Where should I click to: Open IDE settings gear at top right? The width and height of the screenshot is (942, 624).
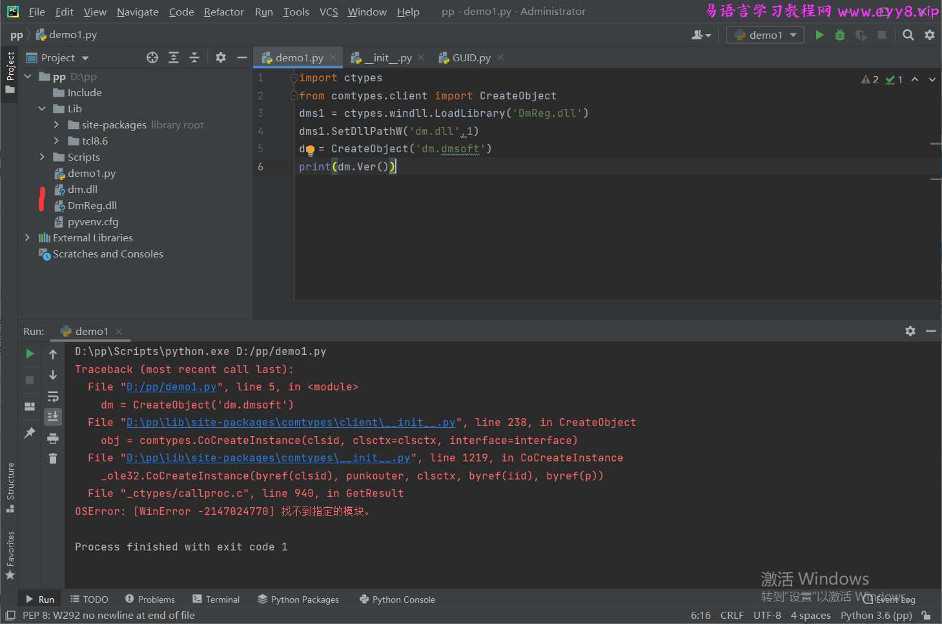[930, 35]
